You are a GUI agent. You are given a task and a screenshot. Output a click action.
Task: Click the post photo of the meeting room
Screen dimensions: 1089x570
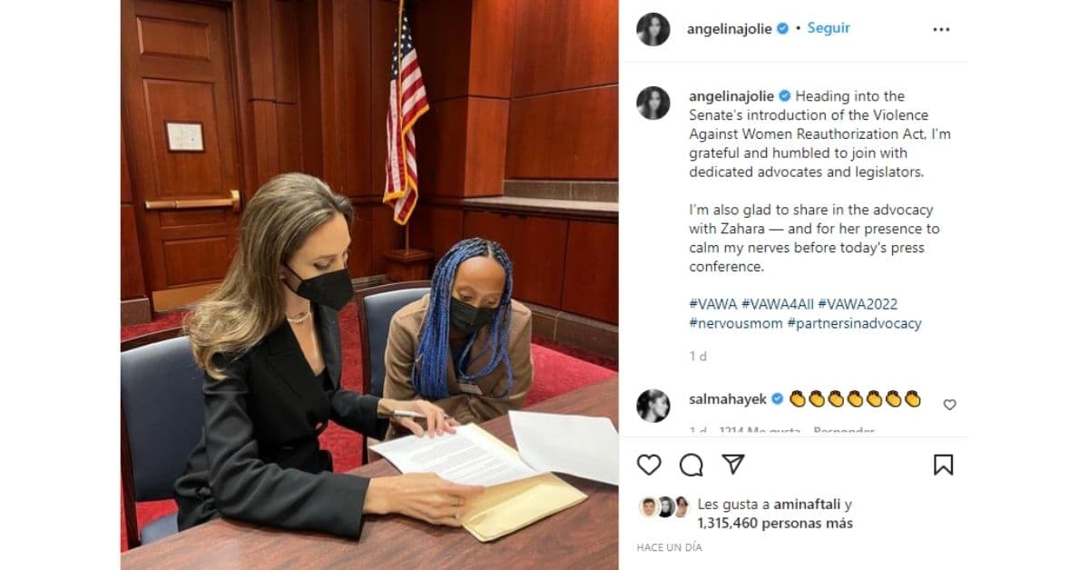pos(369,285)
